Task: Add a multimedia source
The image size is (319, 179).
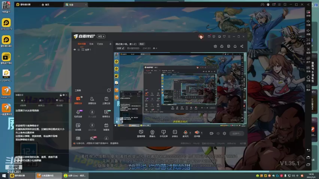Action: tap(175, 134)
